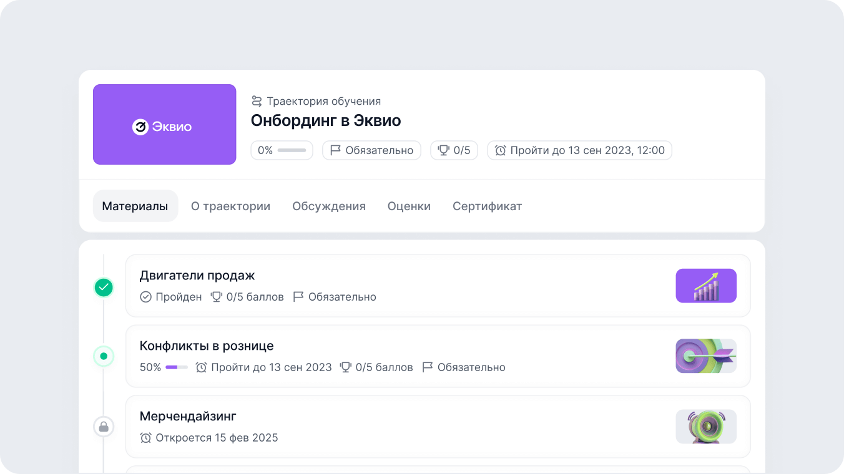Click the learning trajectory route icon
844x474 pixels.
(257, 101)
